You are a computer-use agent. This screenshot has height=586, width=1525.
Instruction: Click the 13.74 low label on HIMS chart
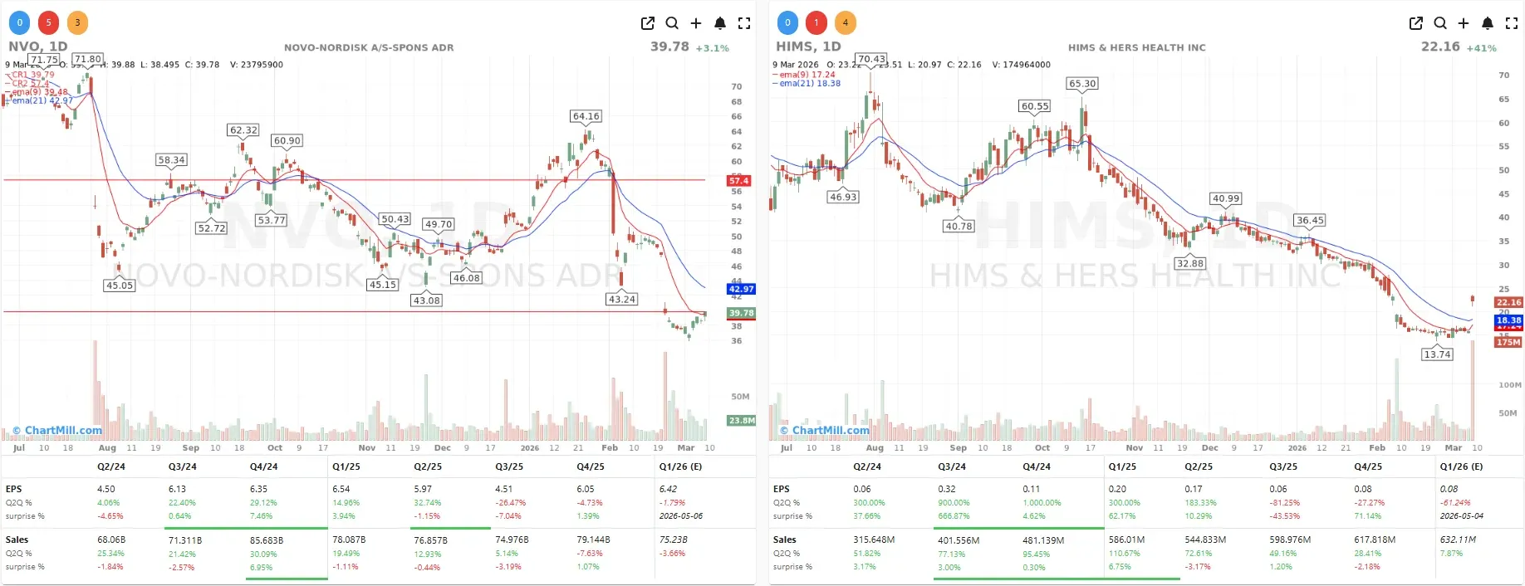tap(1437, 354)
